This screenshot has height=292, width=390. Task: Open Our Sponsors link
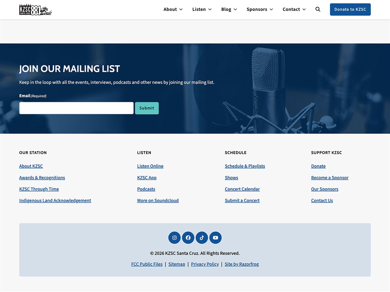[x=325, y=189]
